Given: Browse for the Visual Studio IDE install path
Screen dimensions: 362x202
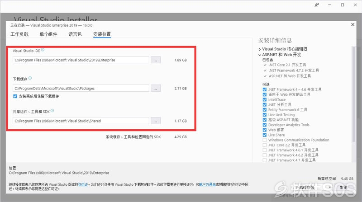Looking at the screenshot, I should [156, 60].
